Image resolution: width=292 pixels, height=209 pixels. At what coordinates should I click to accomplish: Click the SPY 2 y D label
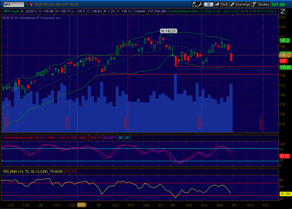click(x=11, y=11)
